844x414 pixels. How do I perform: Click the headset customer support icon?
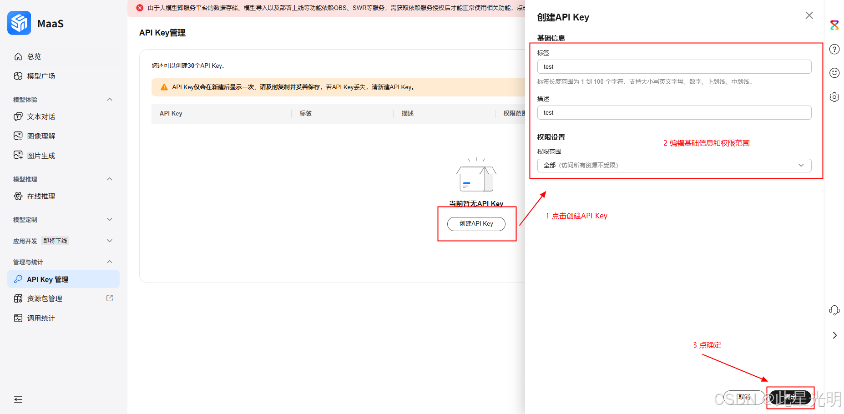(835, 310)
